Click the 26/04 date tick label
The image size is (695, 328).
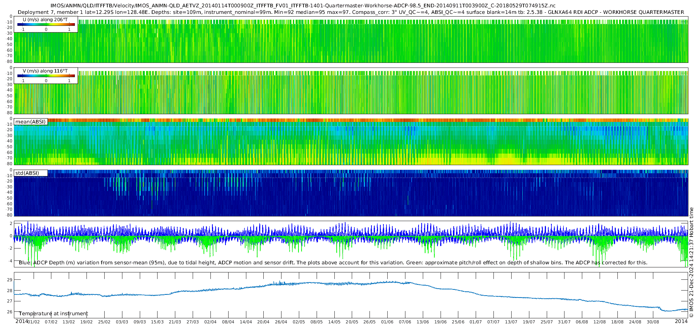click(x=281, y=322)
